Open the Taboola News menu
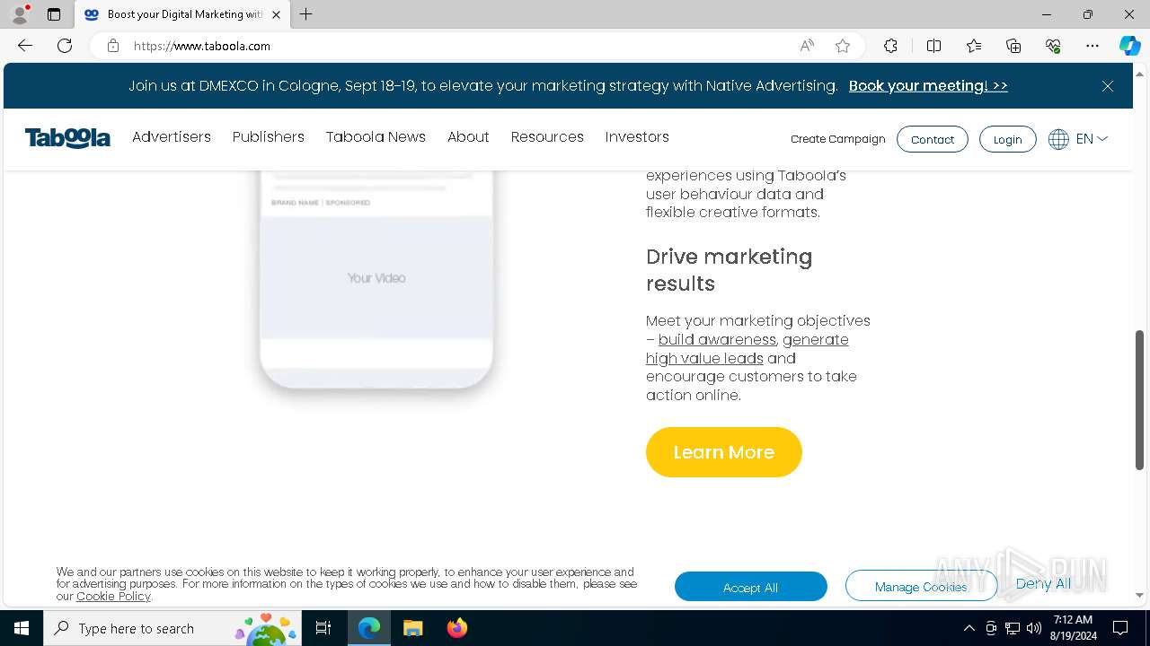 pyautogui.click(x=376, y=136)
